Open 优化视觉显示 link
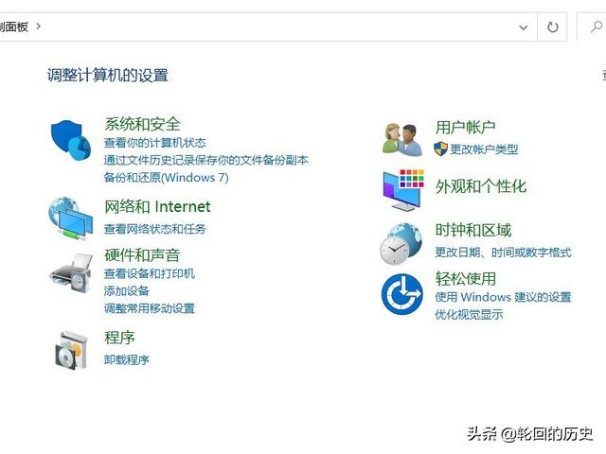Image resolution: width=606 pixels, height=454 pixels. click(x=469, y=314)
